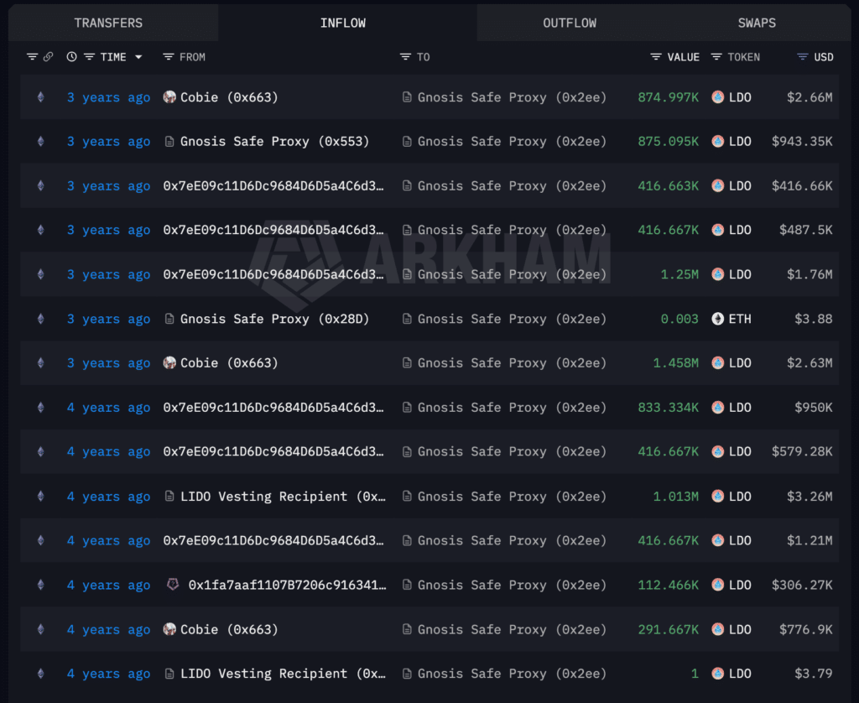The height and width of the screenshot is (703, 859).
Task: Click Cobie (0x663) in the $776.9K row
Action: (229, 629)
